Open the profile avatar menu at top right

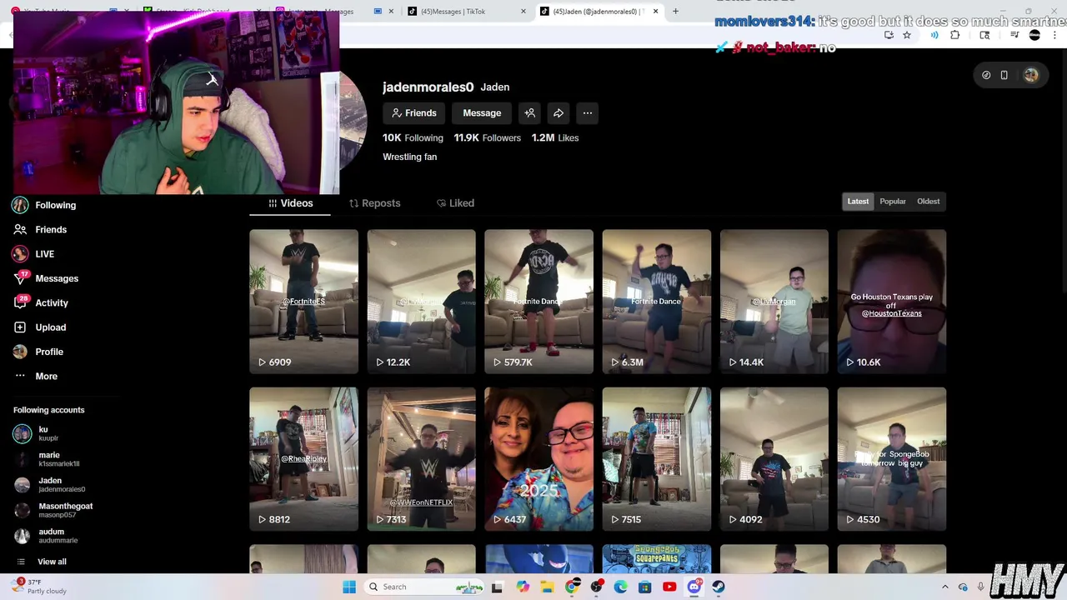click(x=1031, y=75)
